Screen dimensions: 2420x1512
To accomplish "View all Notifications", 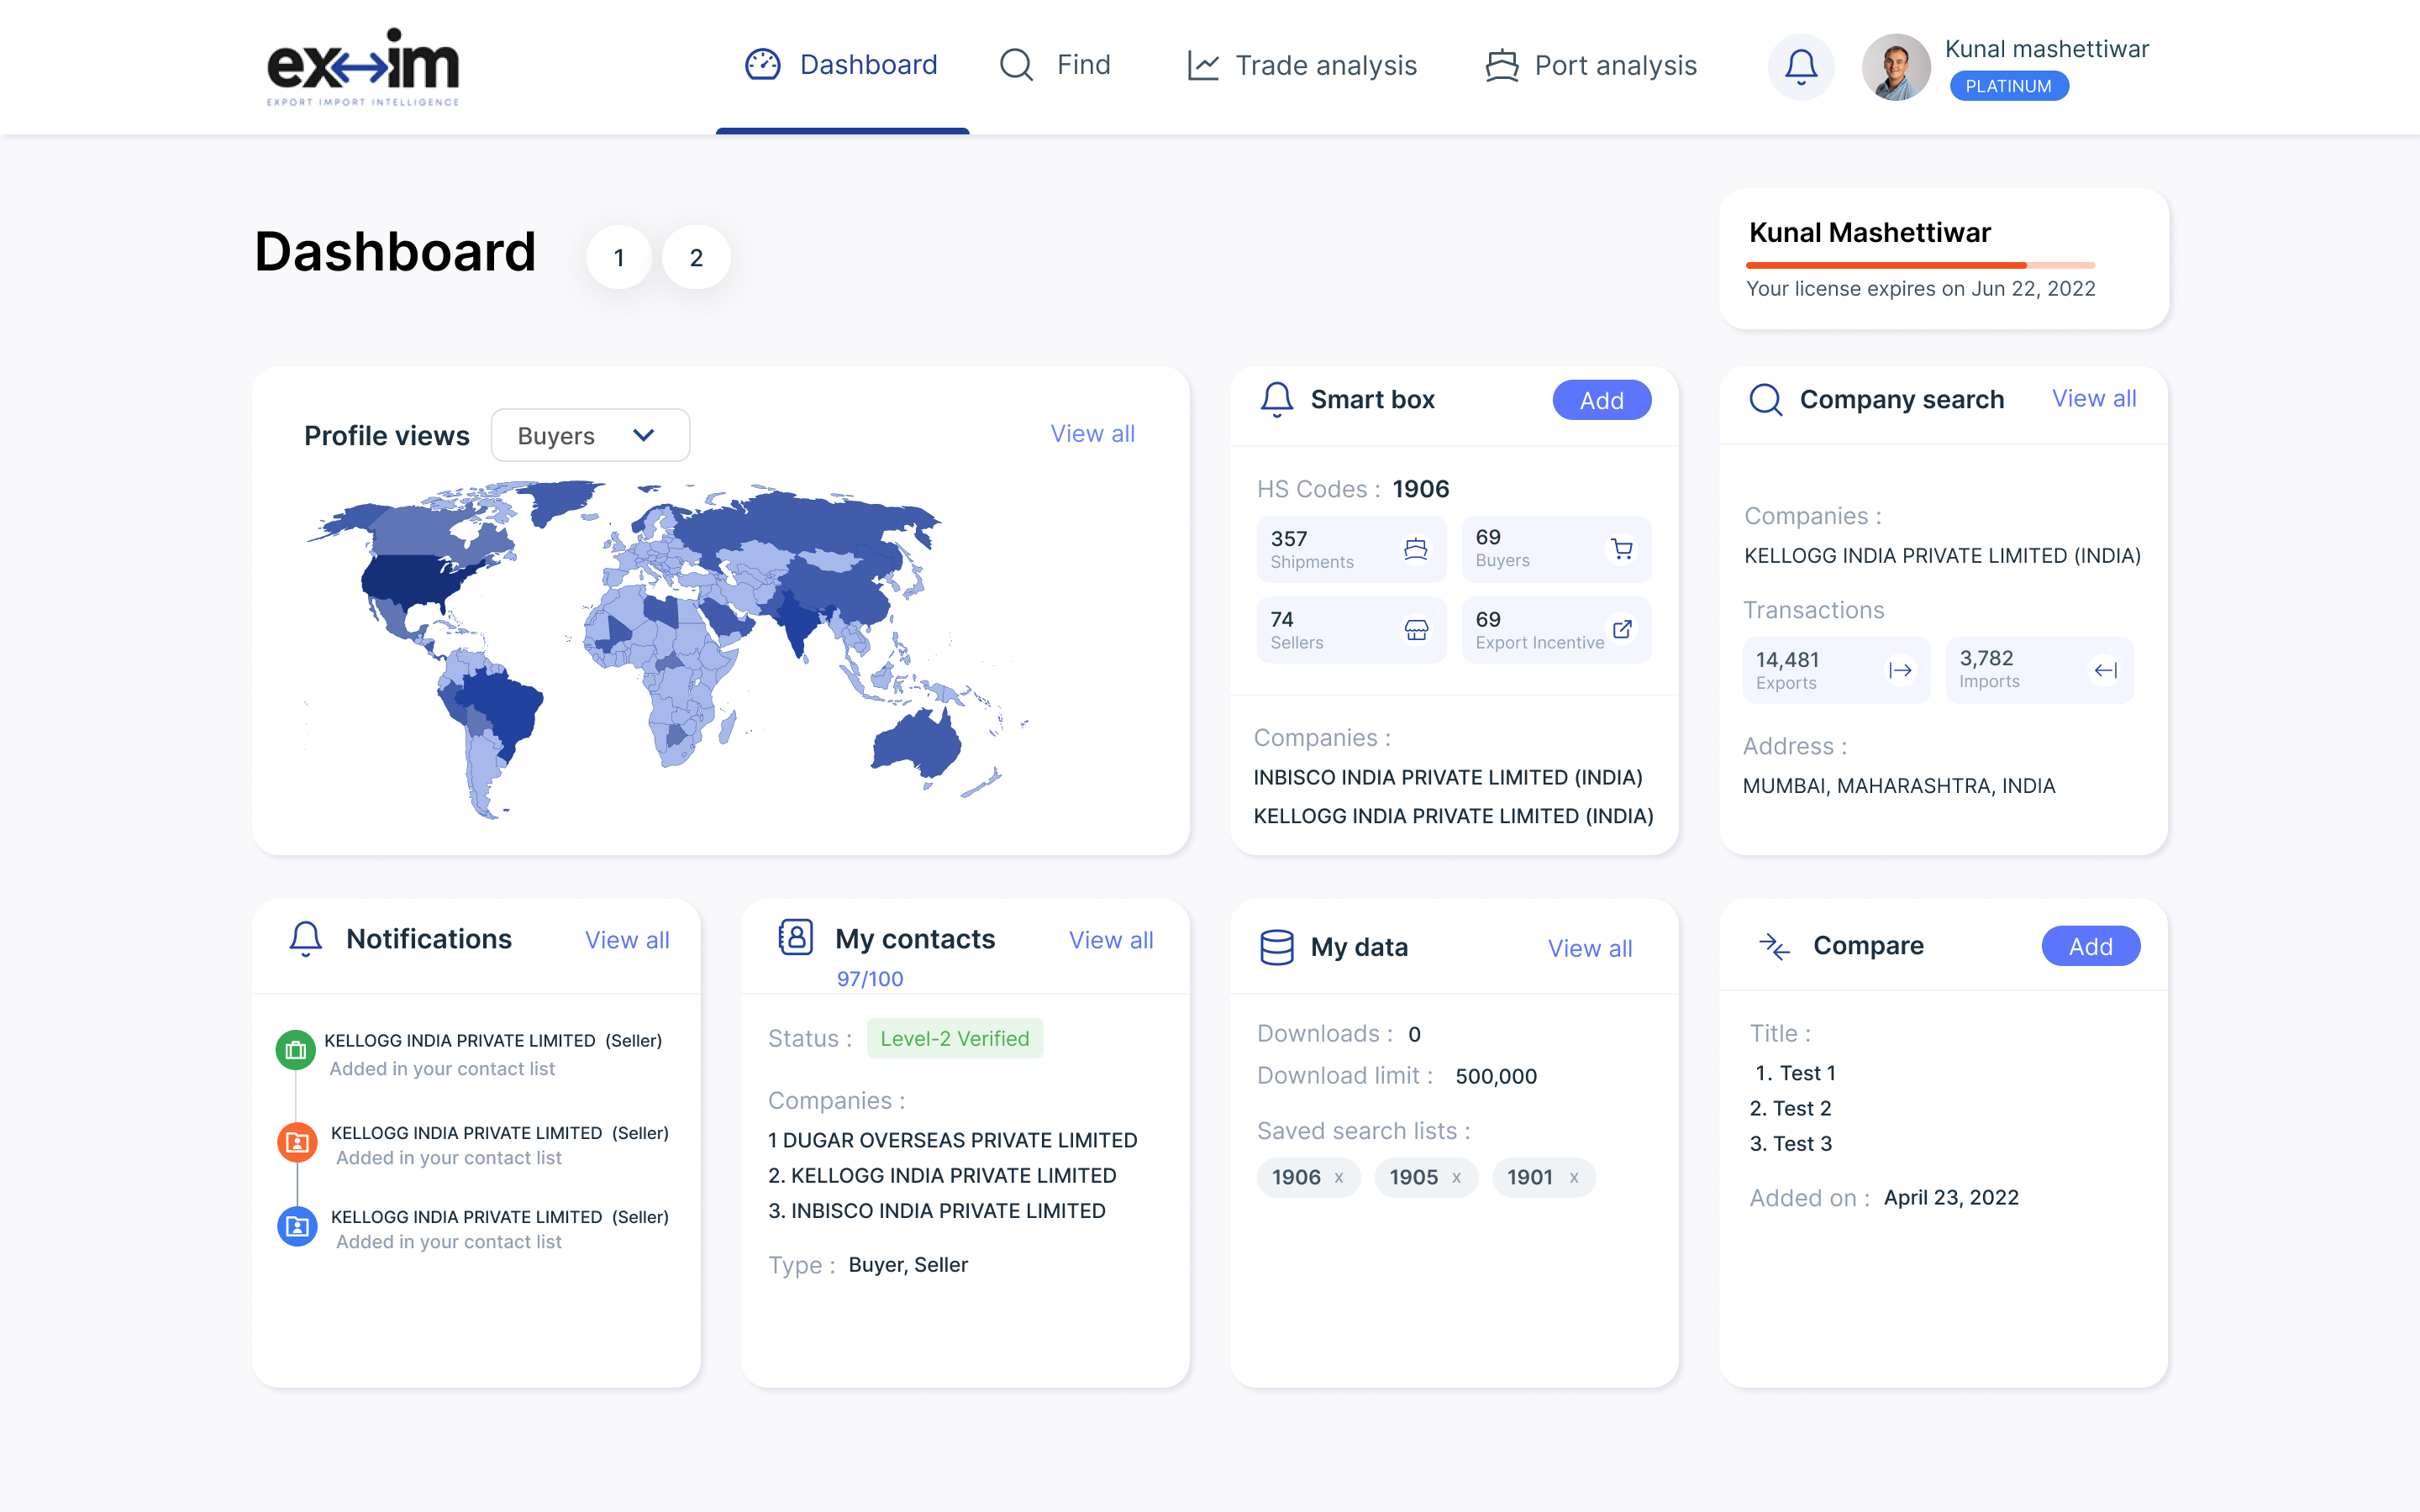I will [x=627, y=940].
